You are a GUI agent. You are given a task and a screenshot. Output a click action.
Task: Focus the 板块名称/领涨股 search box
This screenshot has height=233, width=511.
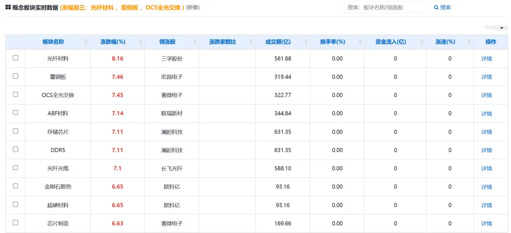coord(385,7)
